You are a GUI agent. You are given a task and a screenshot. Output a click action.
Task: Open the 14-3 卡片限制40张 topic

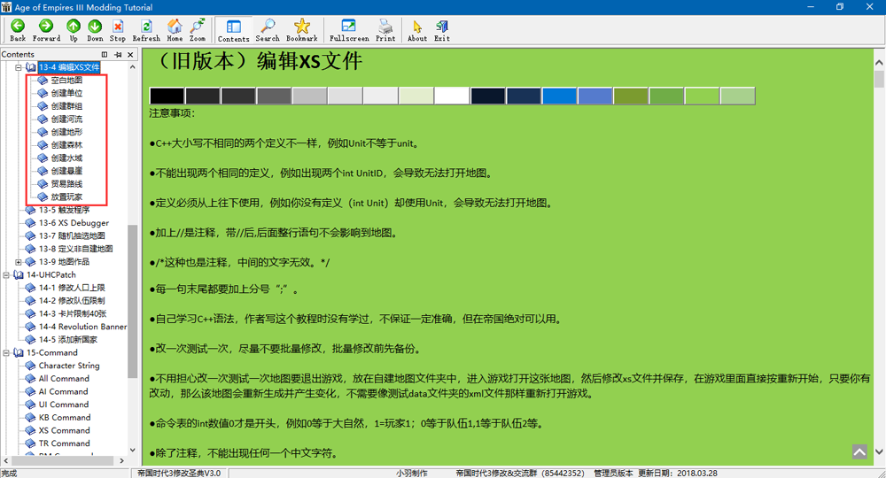pos(73,313)
